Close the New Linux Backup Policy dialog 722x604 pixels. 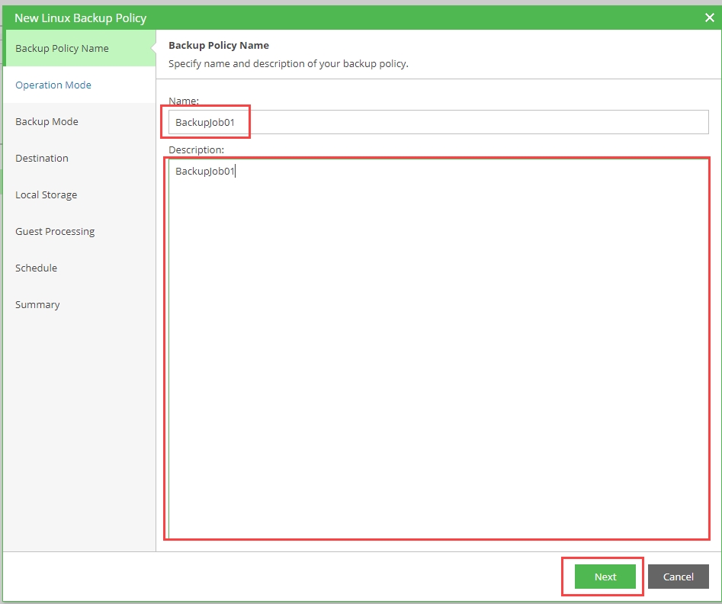[x=709, y=18]
